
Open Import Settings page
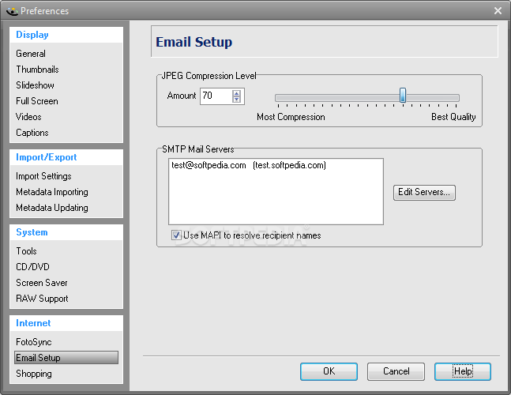43,176
